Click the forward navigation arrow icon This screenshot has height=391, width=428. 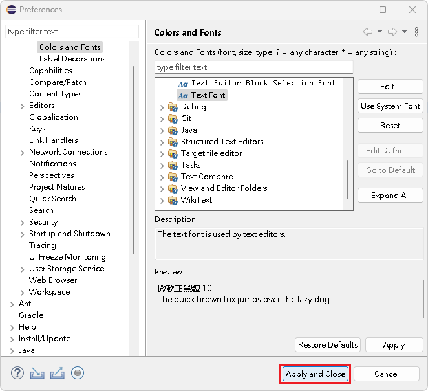point(392,32)
